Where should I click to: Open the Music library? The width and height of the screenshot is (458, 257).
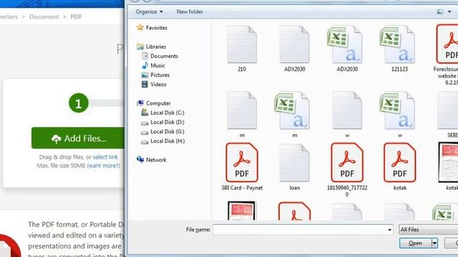point(154,66)
